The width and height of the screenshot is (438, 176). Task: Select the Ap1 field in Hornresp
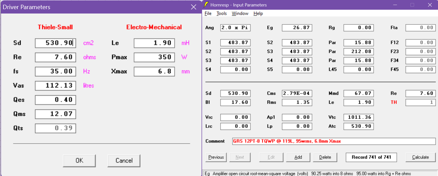[x=297, y=117]
